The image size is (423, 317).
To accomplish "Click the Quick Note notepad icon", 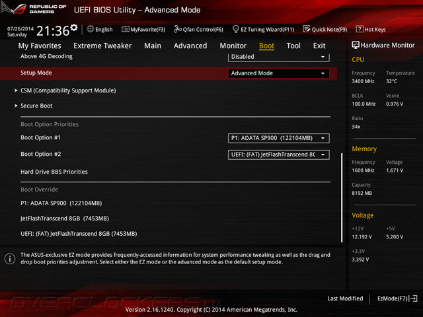I will [307, 29].
